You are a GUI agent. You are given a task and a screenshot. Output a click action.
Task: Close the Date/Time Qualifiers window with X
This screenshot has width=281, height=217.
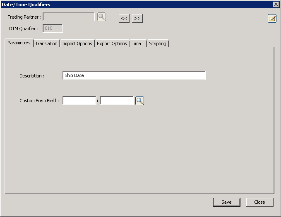pos(276,4)
